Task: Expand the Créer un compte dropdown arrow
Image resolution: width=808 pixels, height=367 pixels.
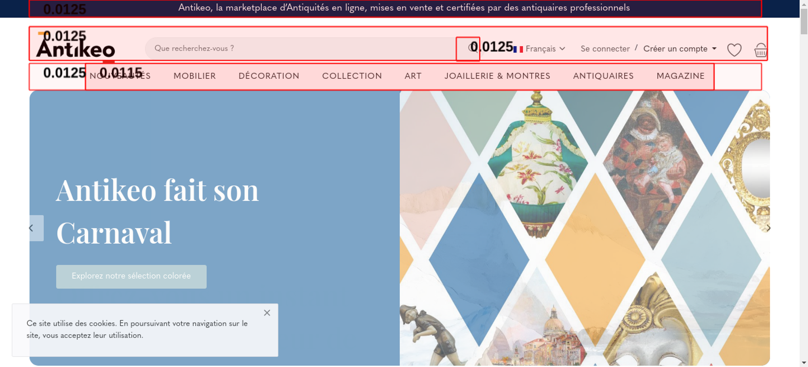Action: pyautogui.click(x=714, y=49)
